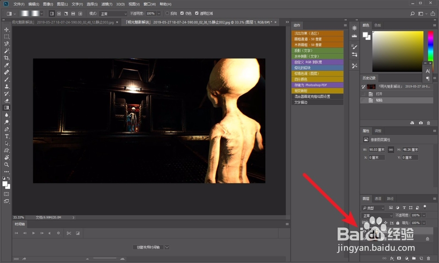Pick a color in the color field
Screen dimensions: 439x263
pos(398,51)
